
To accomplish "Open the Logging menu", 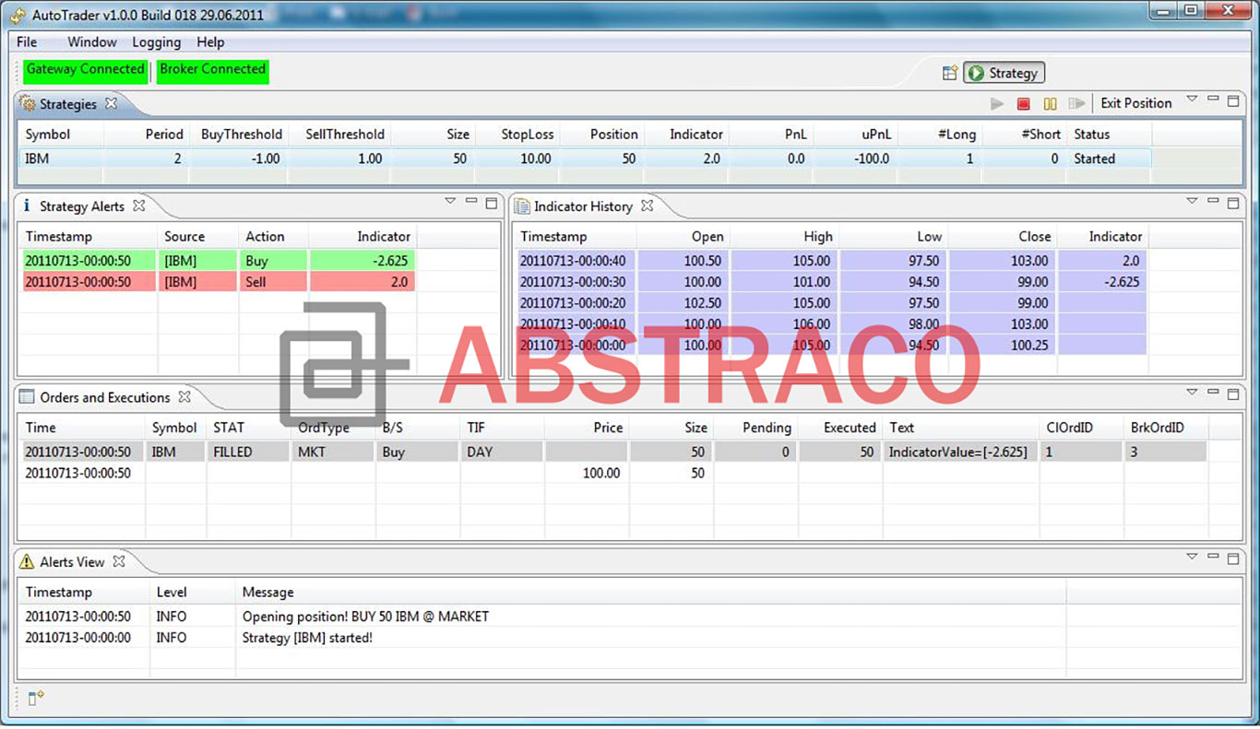I will click(155, 42).
